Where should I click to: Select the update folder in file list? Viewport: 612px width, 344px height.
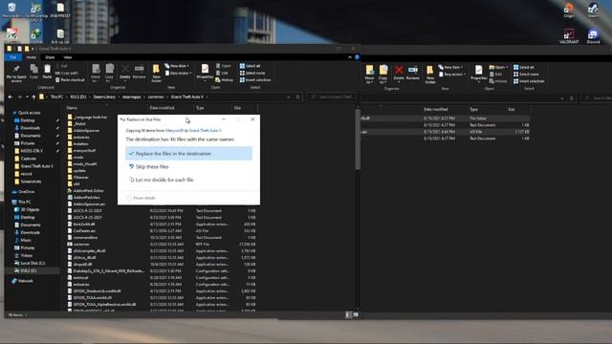[x=79, y=170]
